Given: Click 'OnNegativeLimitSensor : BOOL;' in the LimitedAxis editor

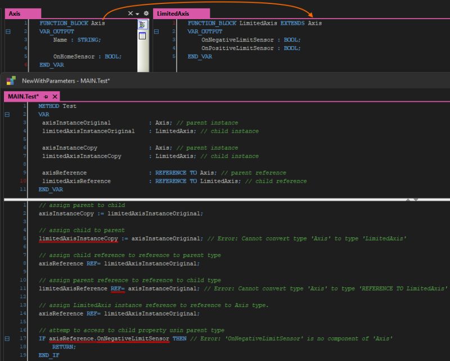Looking at the screenshot, I should click(251, 40).
